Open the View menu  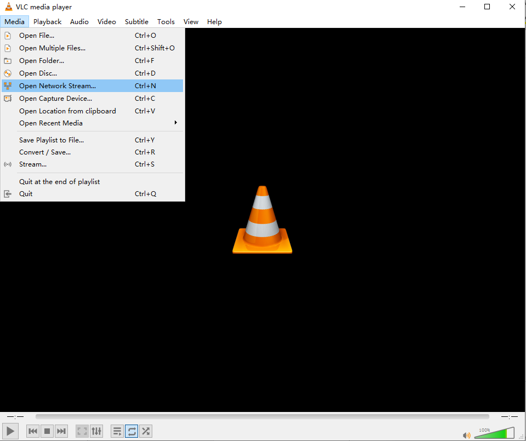pyautogui.click(x=191, y=22)
